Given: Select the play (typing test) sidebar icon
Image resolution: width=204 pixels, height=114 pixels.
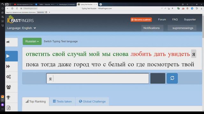Looking at the screenshot, I should [8, 56].
